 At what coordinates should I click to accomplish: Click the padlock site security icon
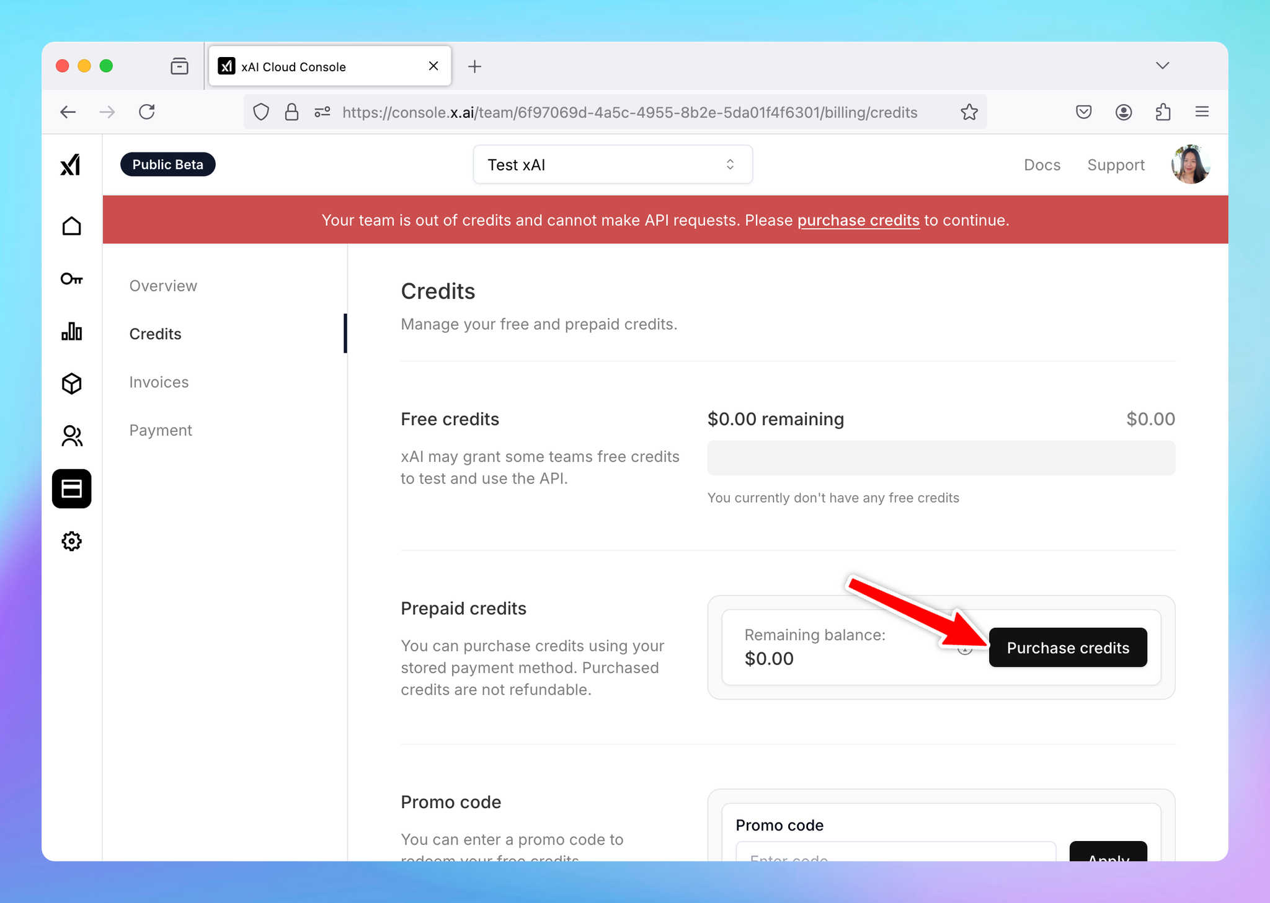click(x=291, y=112)
